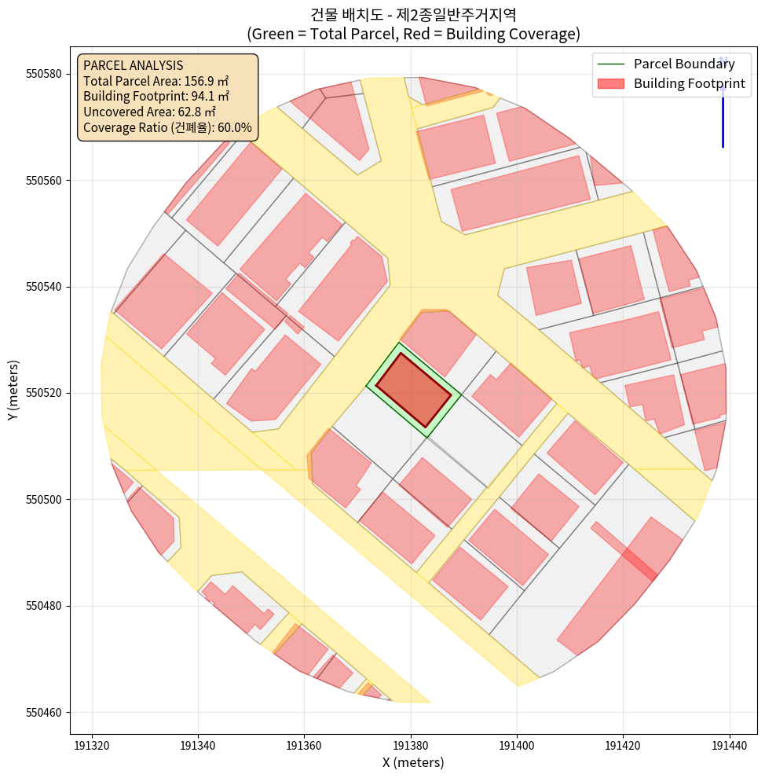Select the Parcel Boundary legend label
765x778 pixels.
pos(683,64)
